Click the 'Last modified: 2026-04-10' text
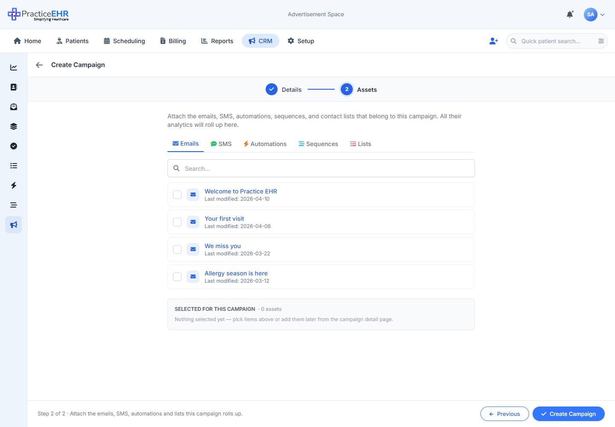This screenshot has width=615, height=427. pos(237,199)
